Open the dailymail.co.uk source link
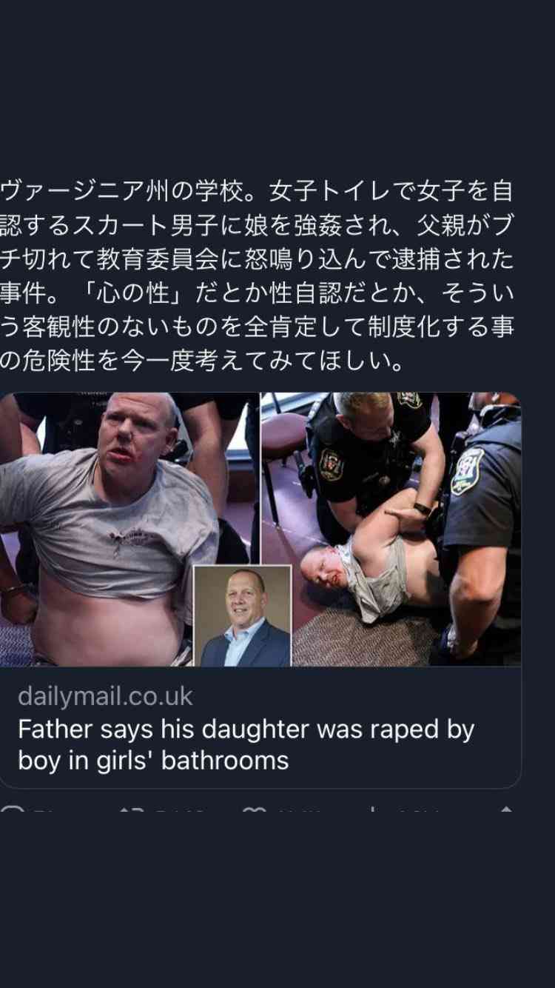Image resolution: width=555 pixels, height=988 pixels. coord(105,696)
